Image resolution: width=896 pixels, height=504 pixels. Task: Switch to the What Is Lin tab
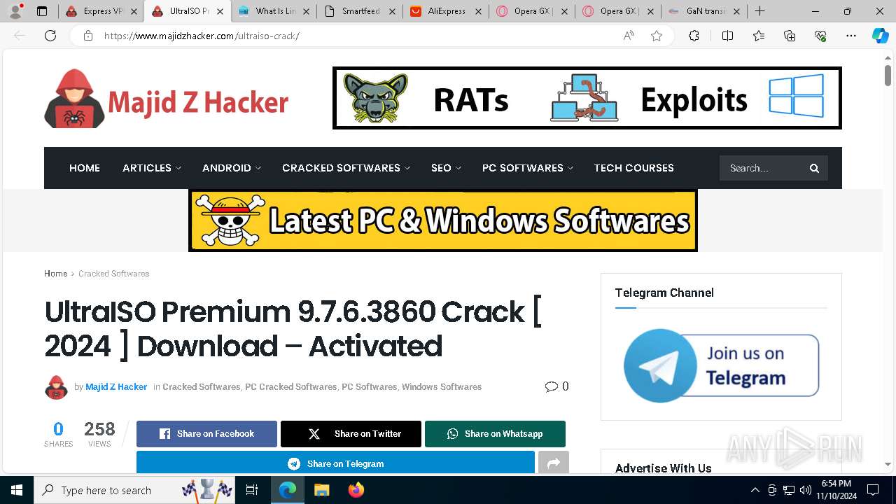[x=274, y=11]
